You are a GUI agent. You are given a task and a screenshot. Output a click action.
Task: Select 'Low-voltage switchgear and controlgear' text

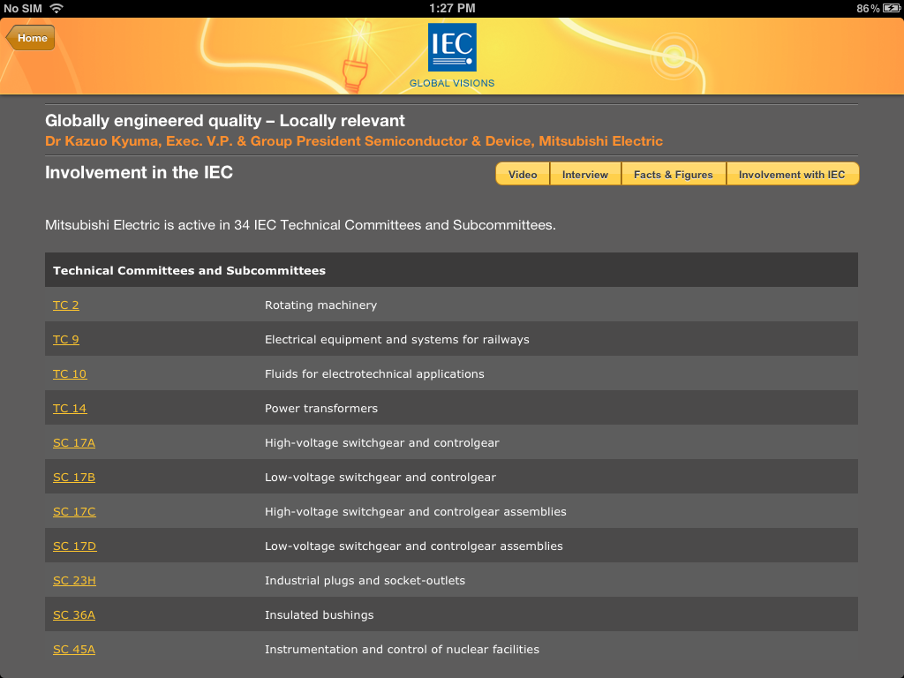[x=380, y=478]
